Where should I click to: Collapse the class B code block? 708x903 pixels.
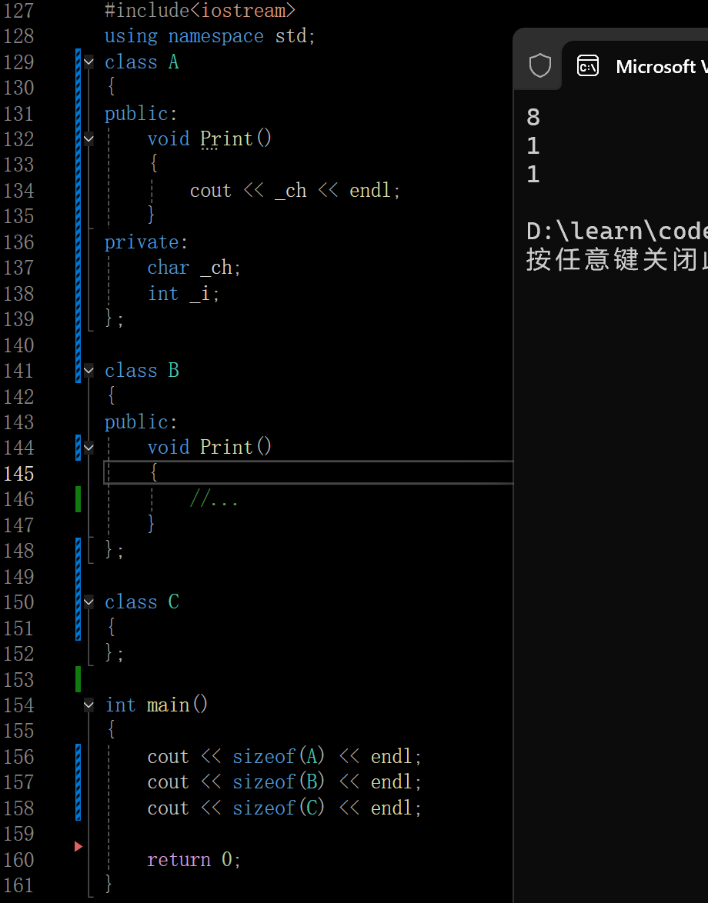88,370
